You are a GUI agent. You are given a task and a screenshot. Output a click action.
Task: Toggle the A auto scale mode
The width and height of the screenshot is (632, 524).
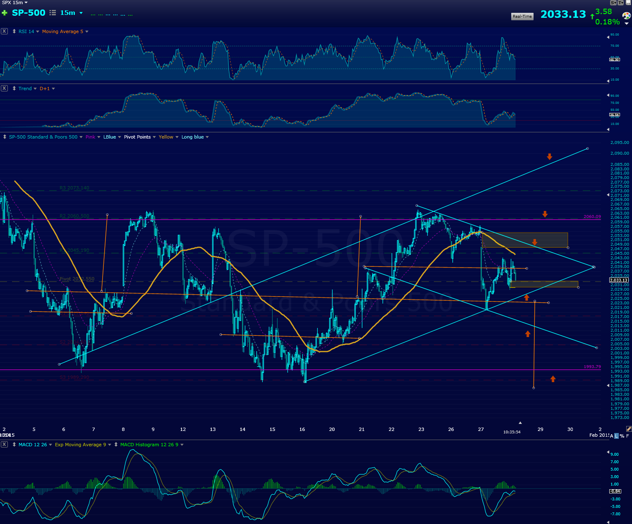pos(612,436)
